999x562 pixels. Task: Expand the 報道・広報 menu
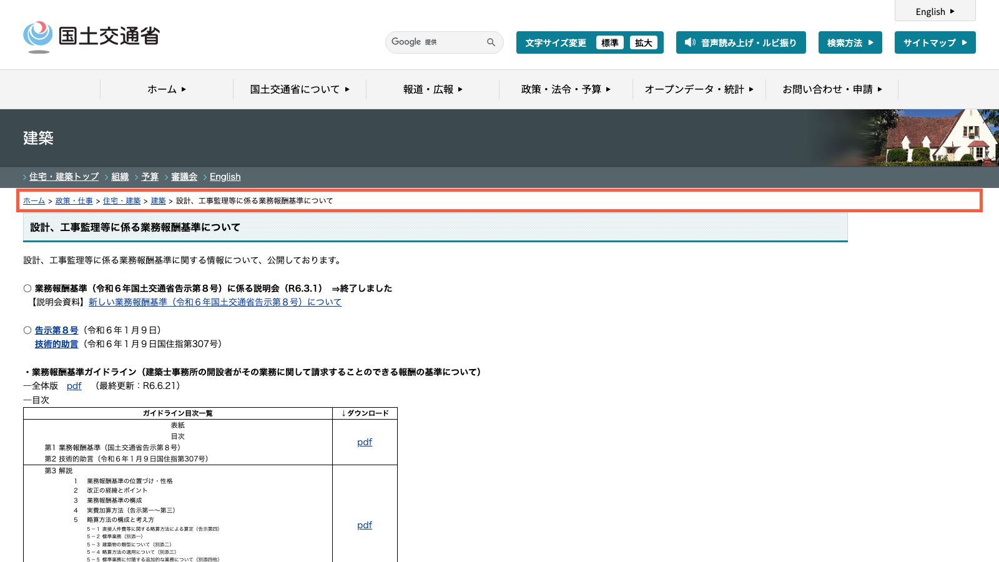433,89
